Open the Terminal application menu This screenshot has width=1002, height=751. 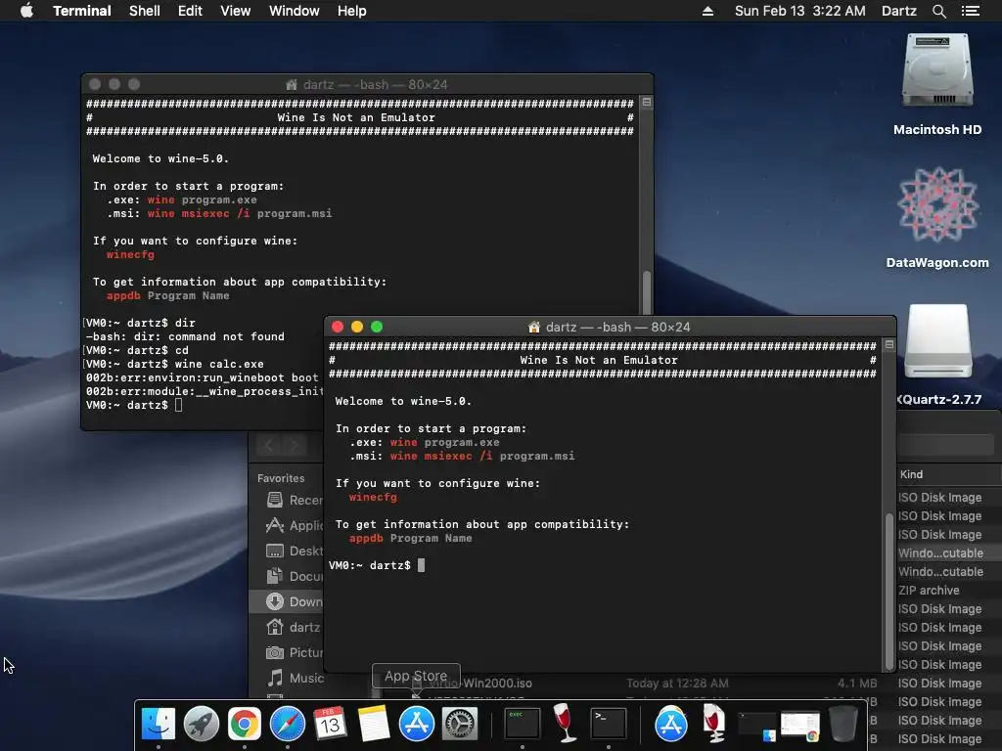[82, 11]
